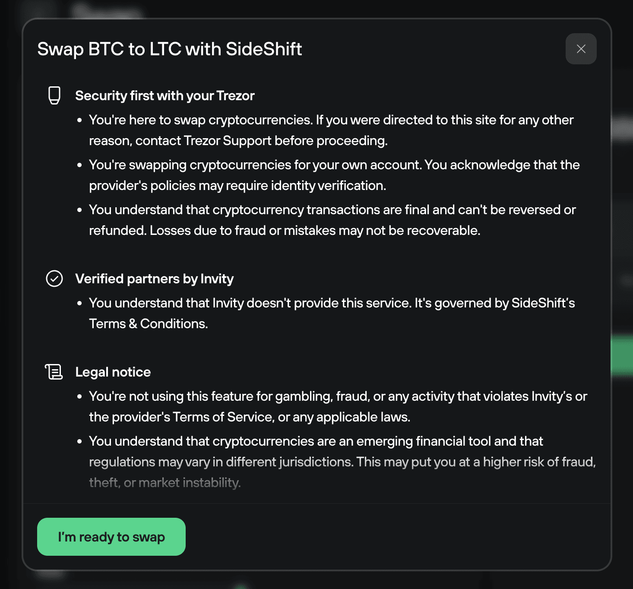Viewport: 633px width, 589px height.
Task: Select the icon beside Security first heading
Action: 54,95
